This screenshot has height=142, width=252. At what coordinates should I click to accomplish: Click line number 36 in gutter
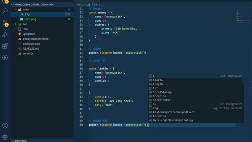[81, 69]
